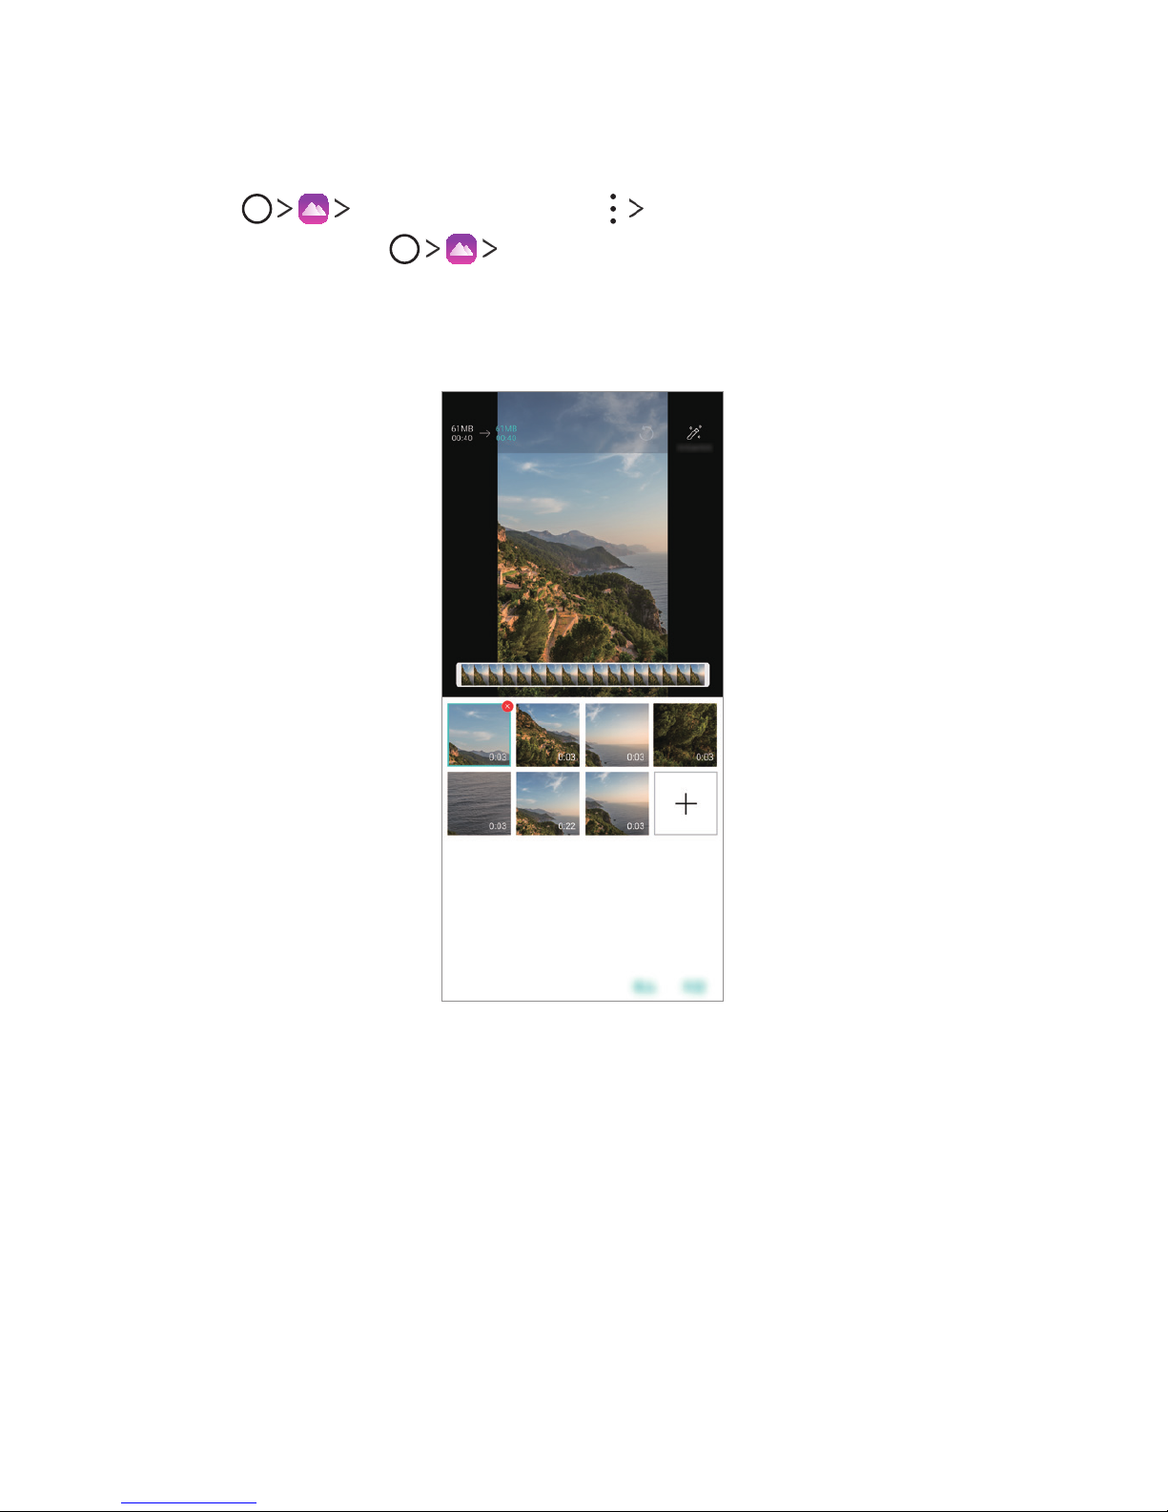Viewport: 1168px width, 1512px height.
Task: Select the last coastline clip, bottom row
Action: coord(617,804)
